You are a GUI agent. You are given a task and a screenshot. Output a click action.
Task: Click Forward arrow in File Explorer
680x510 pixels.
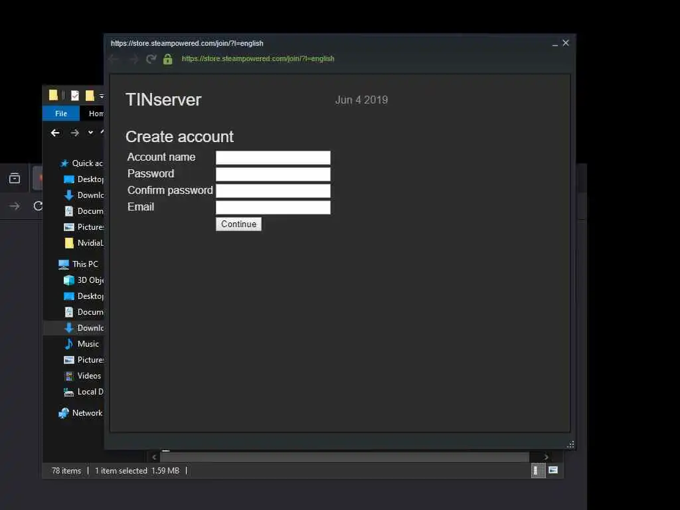[74, 133]
